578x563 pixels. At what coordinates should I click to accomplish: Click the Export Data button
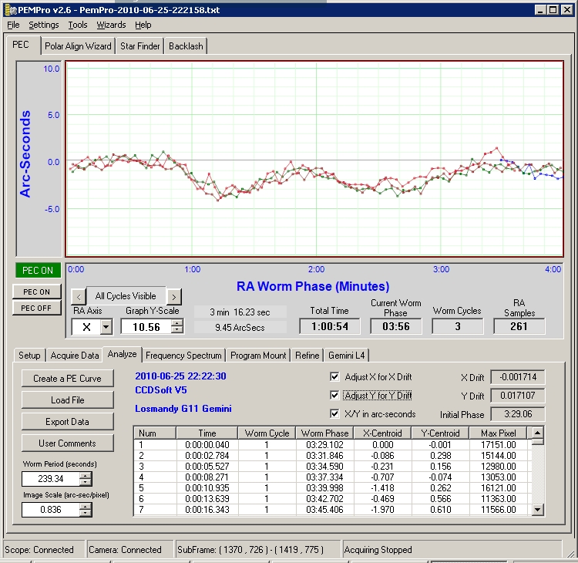point(68,422)
